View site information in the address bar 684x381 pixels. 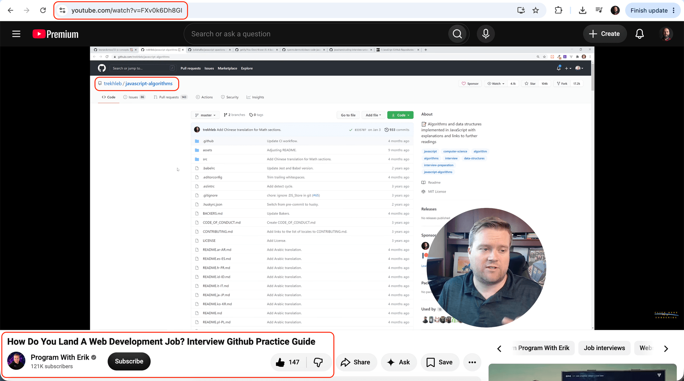click(62, 10)
